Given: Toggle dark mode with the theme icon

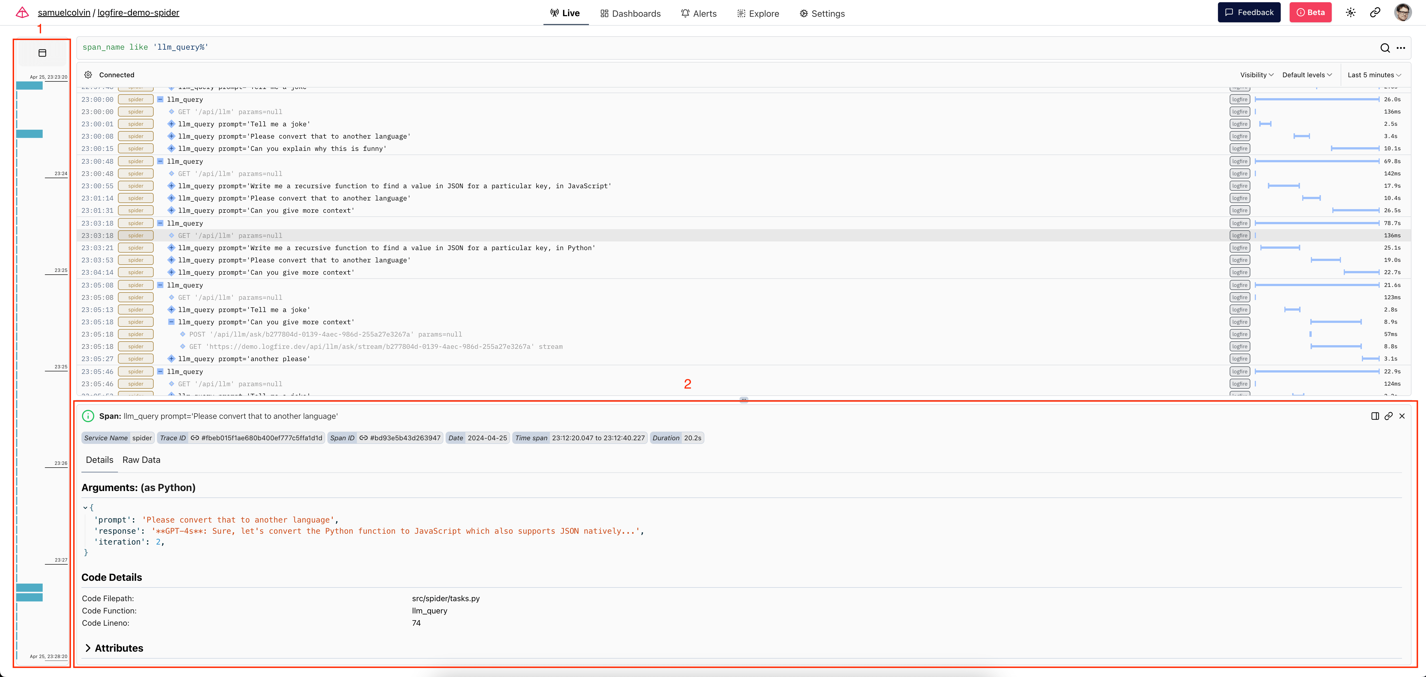Looking at the screenshot, I should (x=1351, y=12).
